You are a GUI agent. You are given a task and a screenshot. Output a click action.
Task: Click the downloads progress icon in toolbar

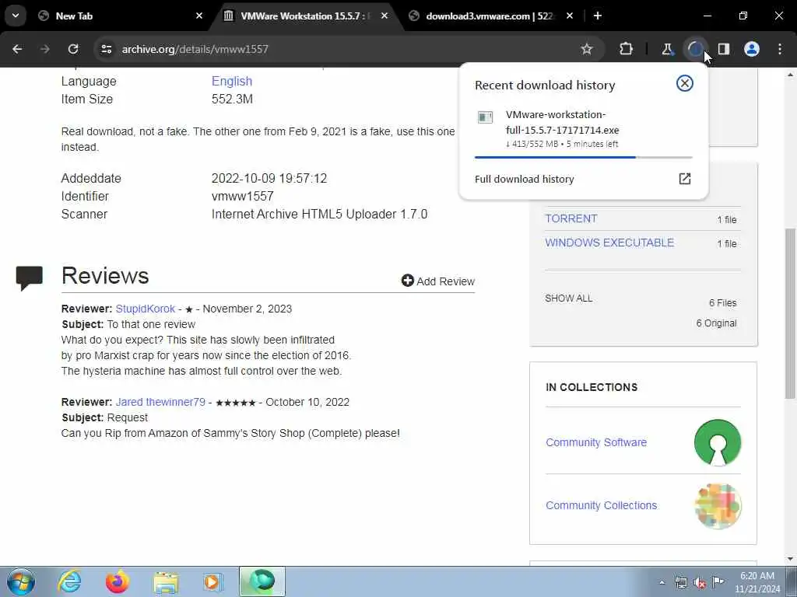[x=695, y=49]
